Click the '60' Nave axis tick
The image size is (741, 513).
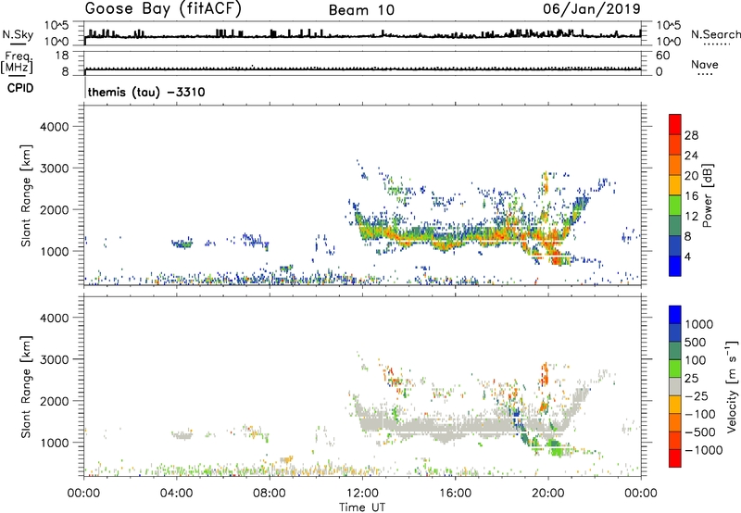point(662,56)
